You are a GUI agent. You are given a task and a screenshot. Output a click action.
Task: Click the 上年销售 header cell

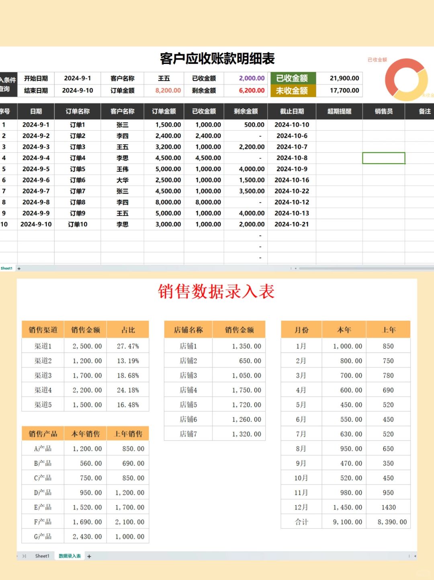pos(128,434)
